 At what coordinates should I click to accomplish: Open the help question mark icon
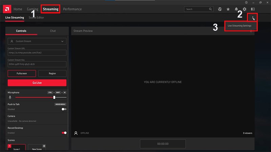coord(246,2)
